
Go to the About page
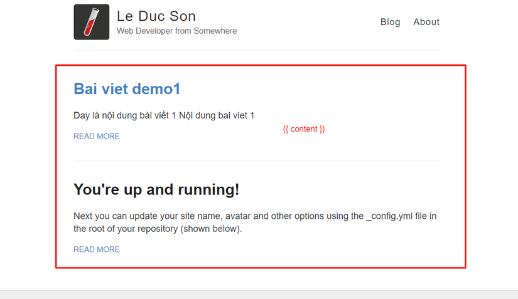[x=426, y=22]
